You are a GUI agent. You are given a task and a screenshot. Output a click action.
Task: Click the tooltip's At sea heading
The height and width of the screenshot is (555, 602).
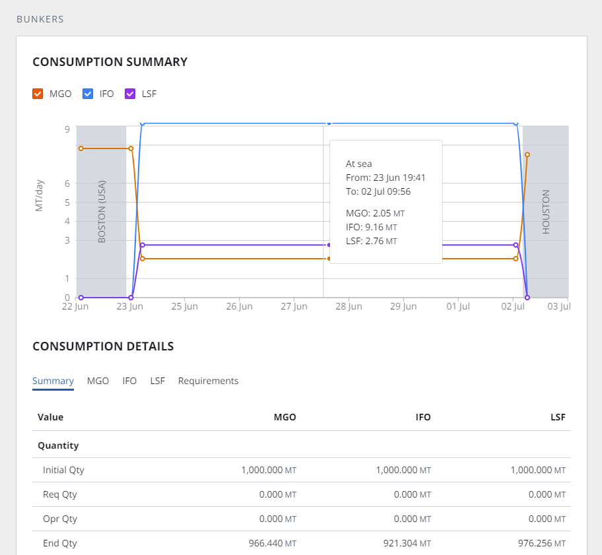[358, 164]
